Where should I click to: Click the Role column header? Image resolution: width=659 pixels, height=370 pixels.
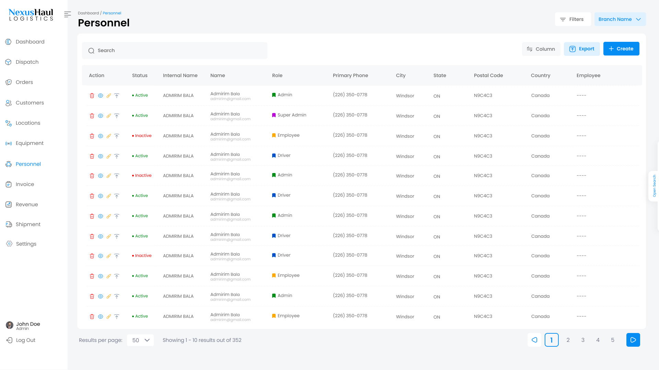click(x=277, y=75)
